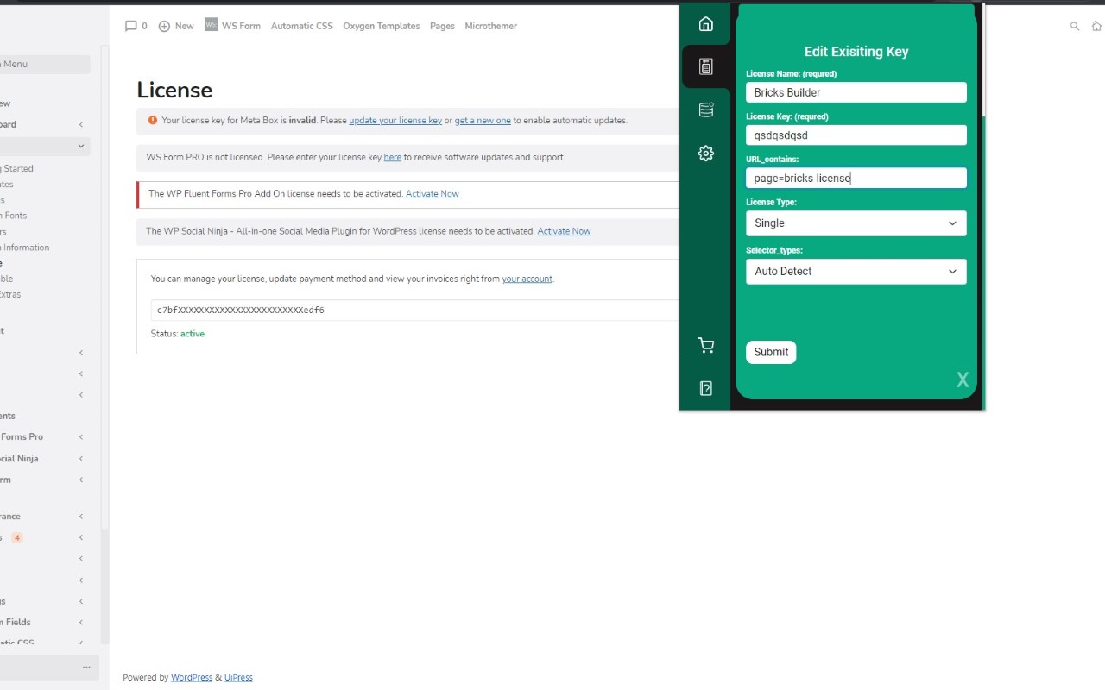Open the UiPress link in the footer
1105x690 pixels.
(238, 678)
